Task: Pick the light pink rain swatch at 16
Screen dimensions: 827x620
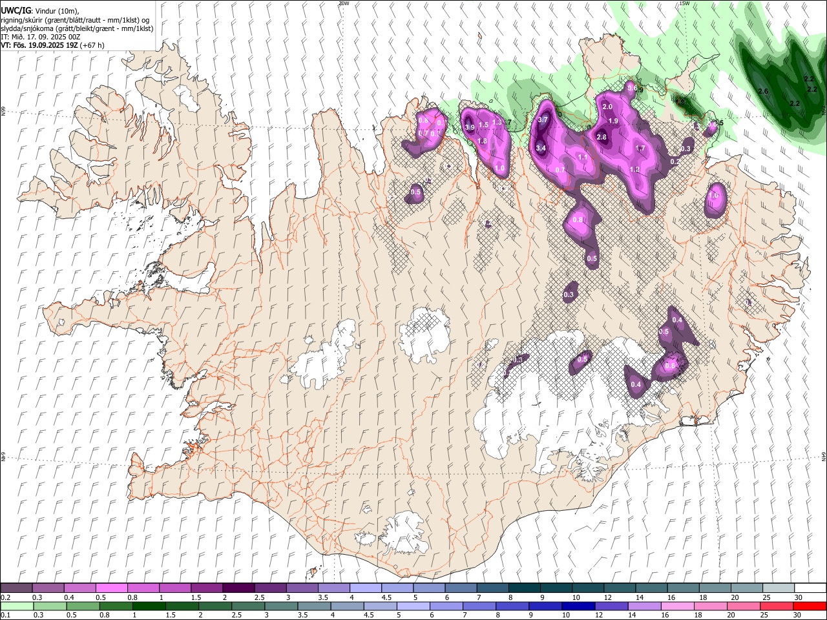Action: pyautogui.click(x=676, y=606)
